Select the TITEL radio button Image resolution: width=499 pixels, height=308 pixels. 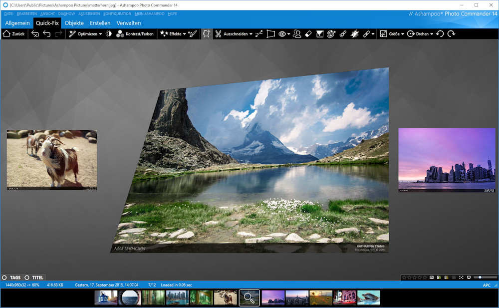tap(27, 278)
